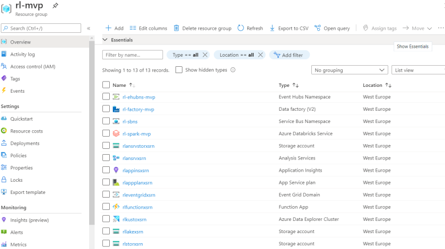Screen dimensions: 445x249
Task: Go to Access control (IAM) menu item
Action: click(x=32, y=67)
